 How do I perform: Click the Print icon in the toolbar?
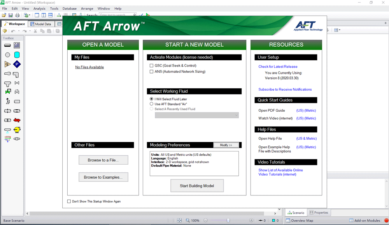click(17, 15)
